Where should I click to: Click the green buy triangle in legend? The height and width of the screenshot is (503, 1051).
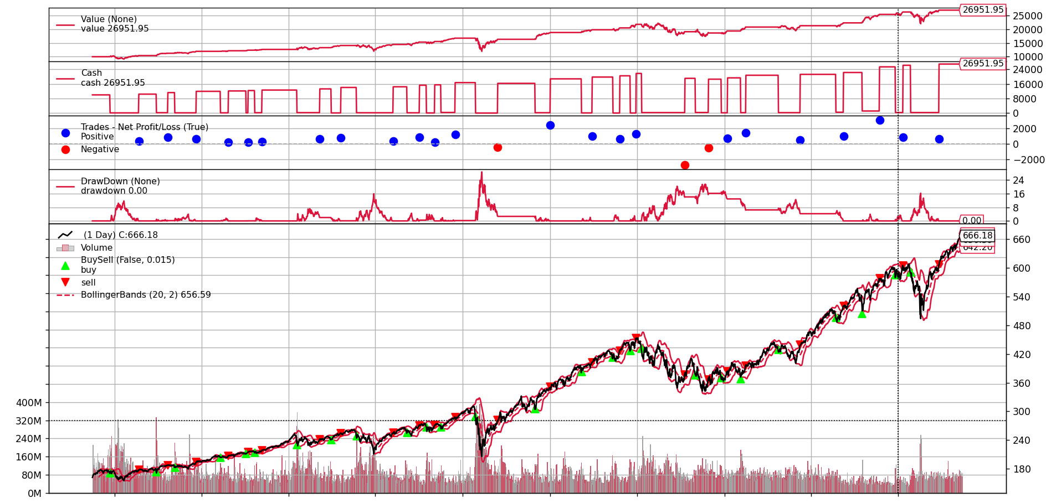tap(65, 266)
